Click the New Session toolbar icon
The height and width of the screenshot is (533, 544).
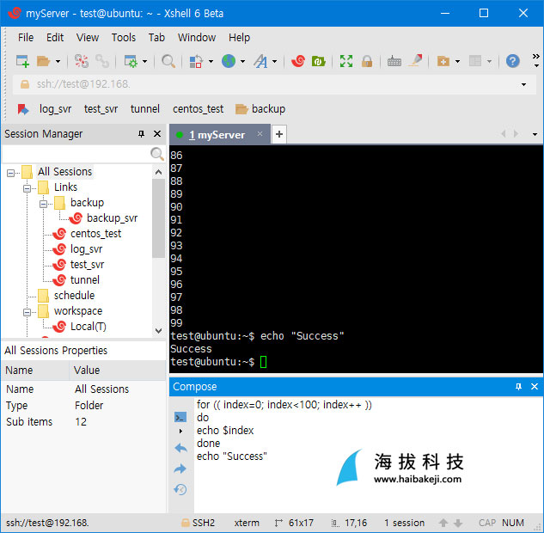(x=22, y=61)
